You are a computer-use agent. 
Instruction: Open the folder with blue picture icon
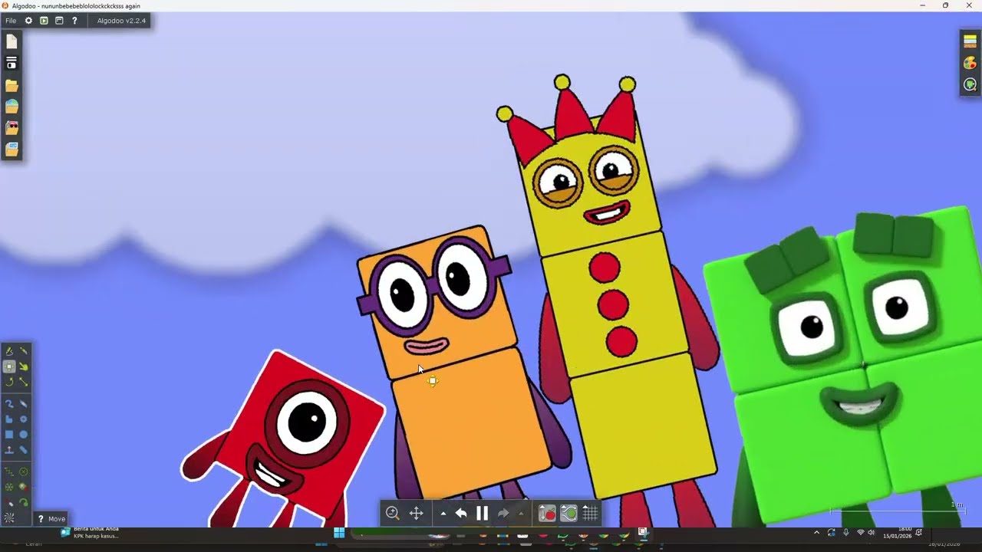[12, 149]
